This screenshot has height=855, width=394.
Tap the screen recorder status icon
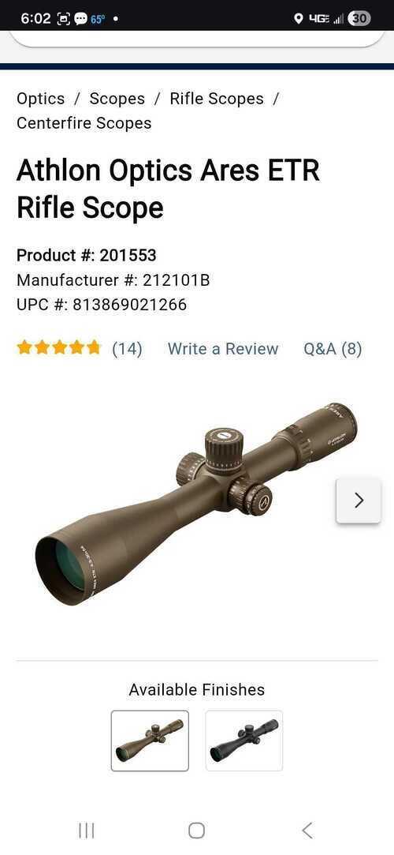click(x=62, y=19)
